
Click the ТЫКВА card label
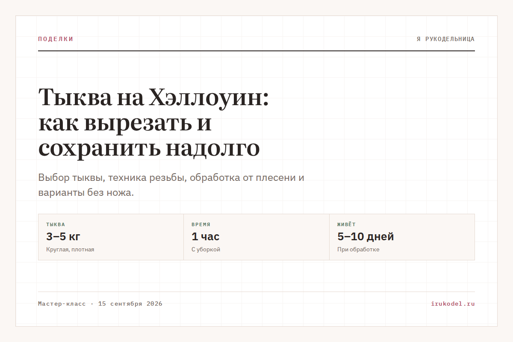click(56, 224)
